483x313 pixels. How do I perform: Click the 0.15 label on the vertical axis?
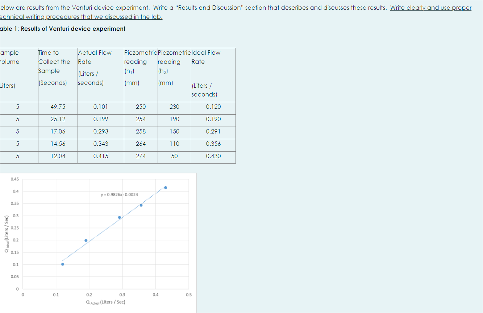[x=14, y=252]
